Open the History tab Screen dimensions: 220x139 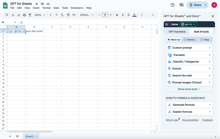click(189, 40)
